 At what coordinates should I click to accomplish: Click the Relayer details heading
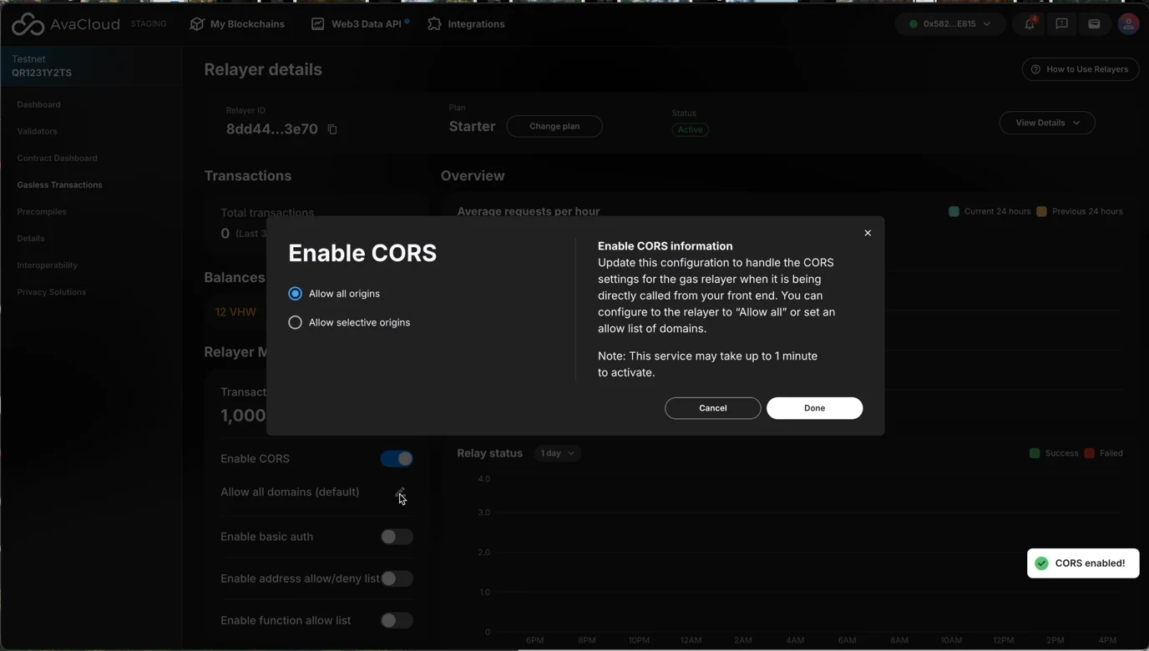point(263,69)
